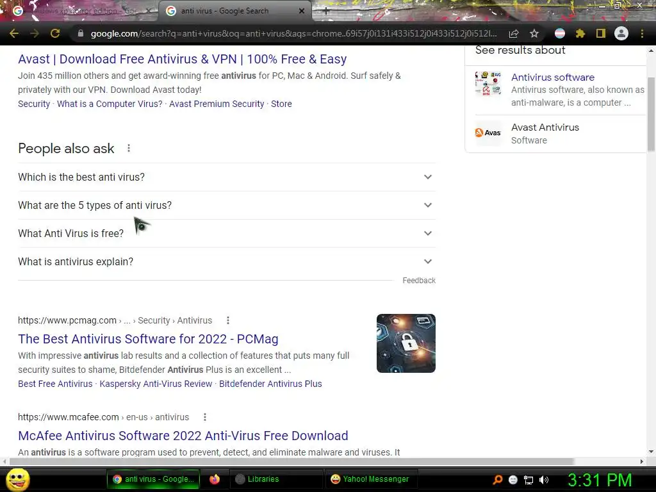The image size is (656, 492).
Task: Go back to previous page in Chrome
Action: 14,33
